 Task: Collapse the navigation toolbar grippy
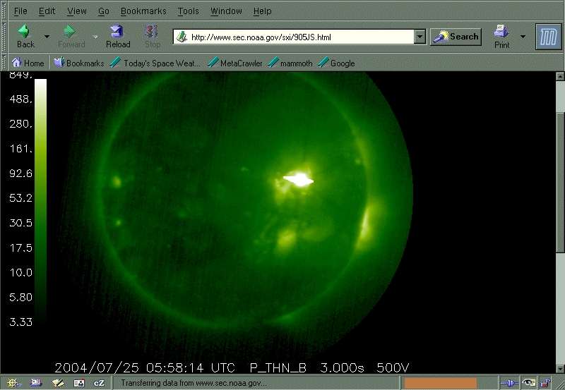pyautogui.click(x=4, y=37)
